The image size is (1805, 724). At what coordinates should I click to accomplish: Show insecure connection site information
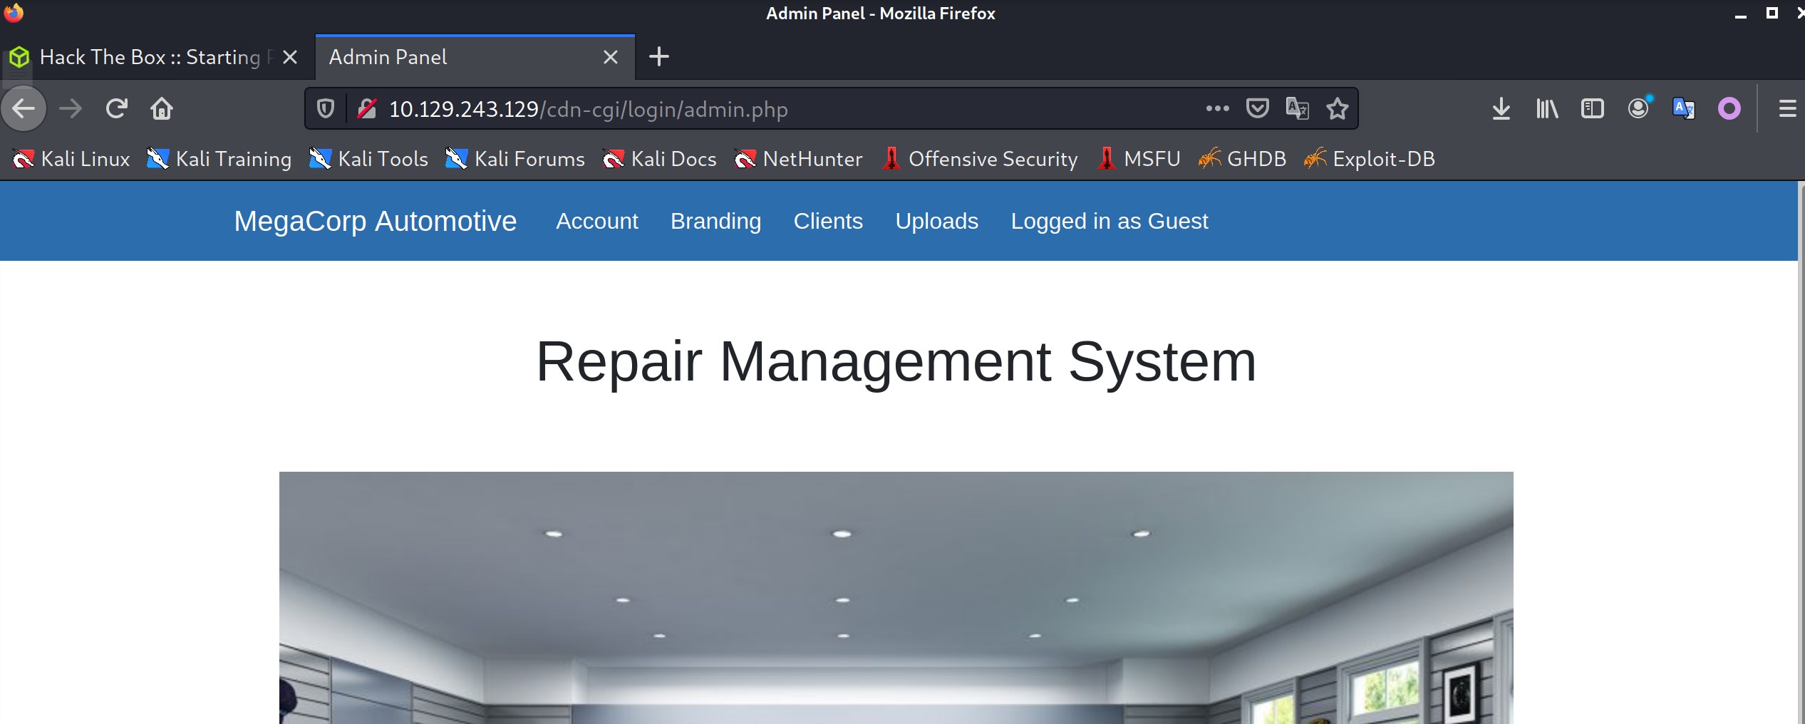pyautogui.click(x=367, y=109)
